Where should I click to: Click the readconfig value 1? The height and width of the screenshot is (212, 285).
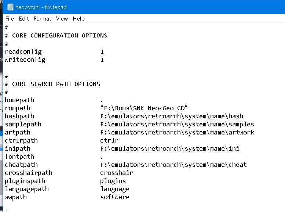point(102,52)
